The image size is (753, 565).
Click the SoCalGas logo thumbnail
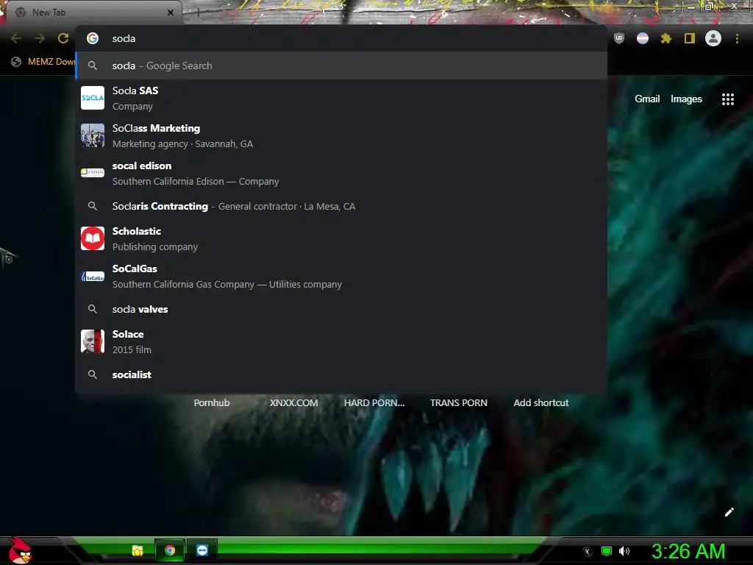click(93, 277)
